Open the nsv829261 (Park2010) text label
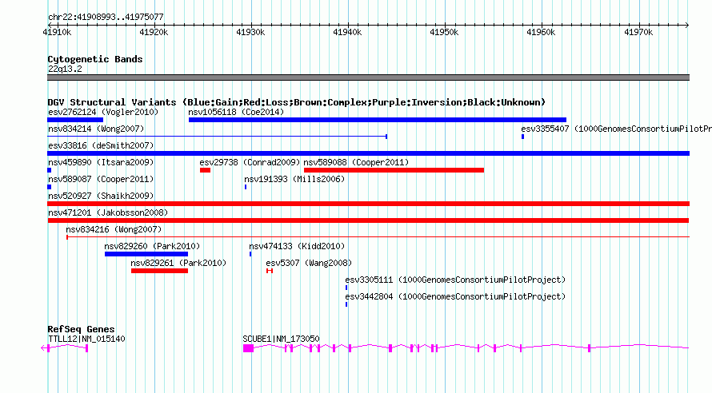Screen dimensions: 712x393 click(x=178, y=263)
